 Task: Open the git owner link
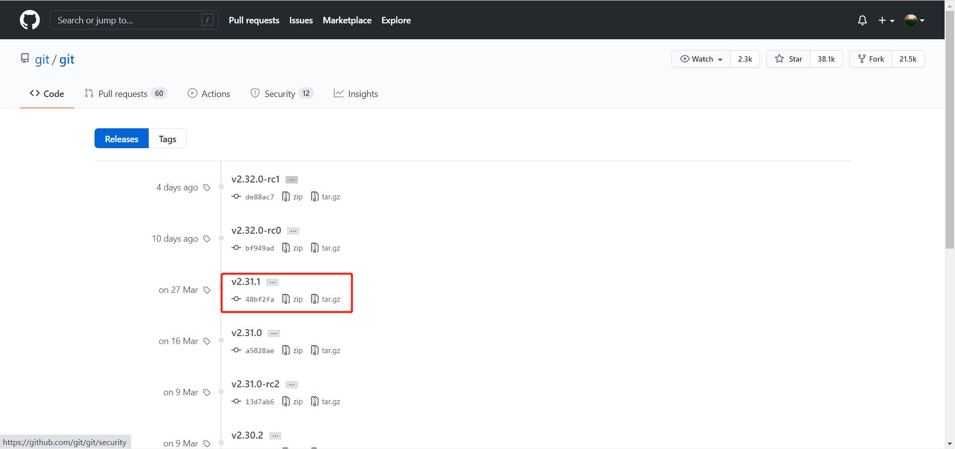[42, 59]
